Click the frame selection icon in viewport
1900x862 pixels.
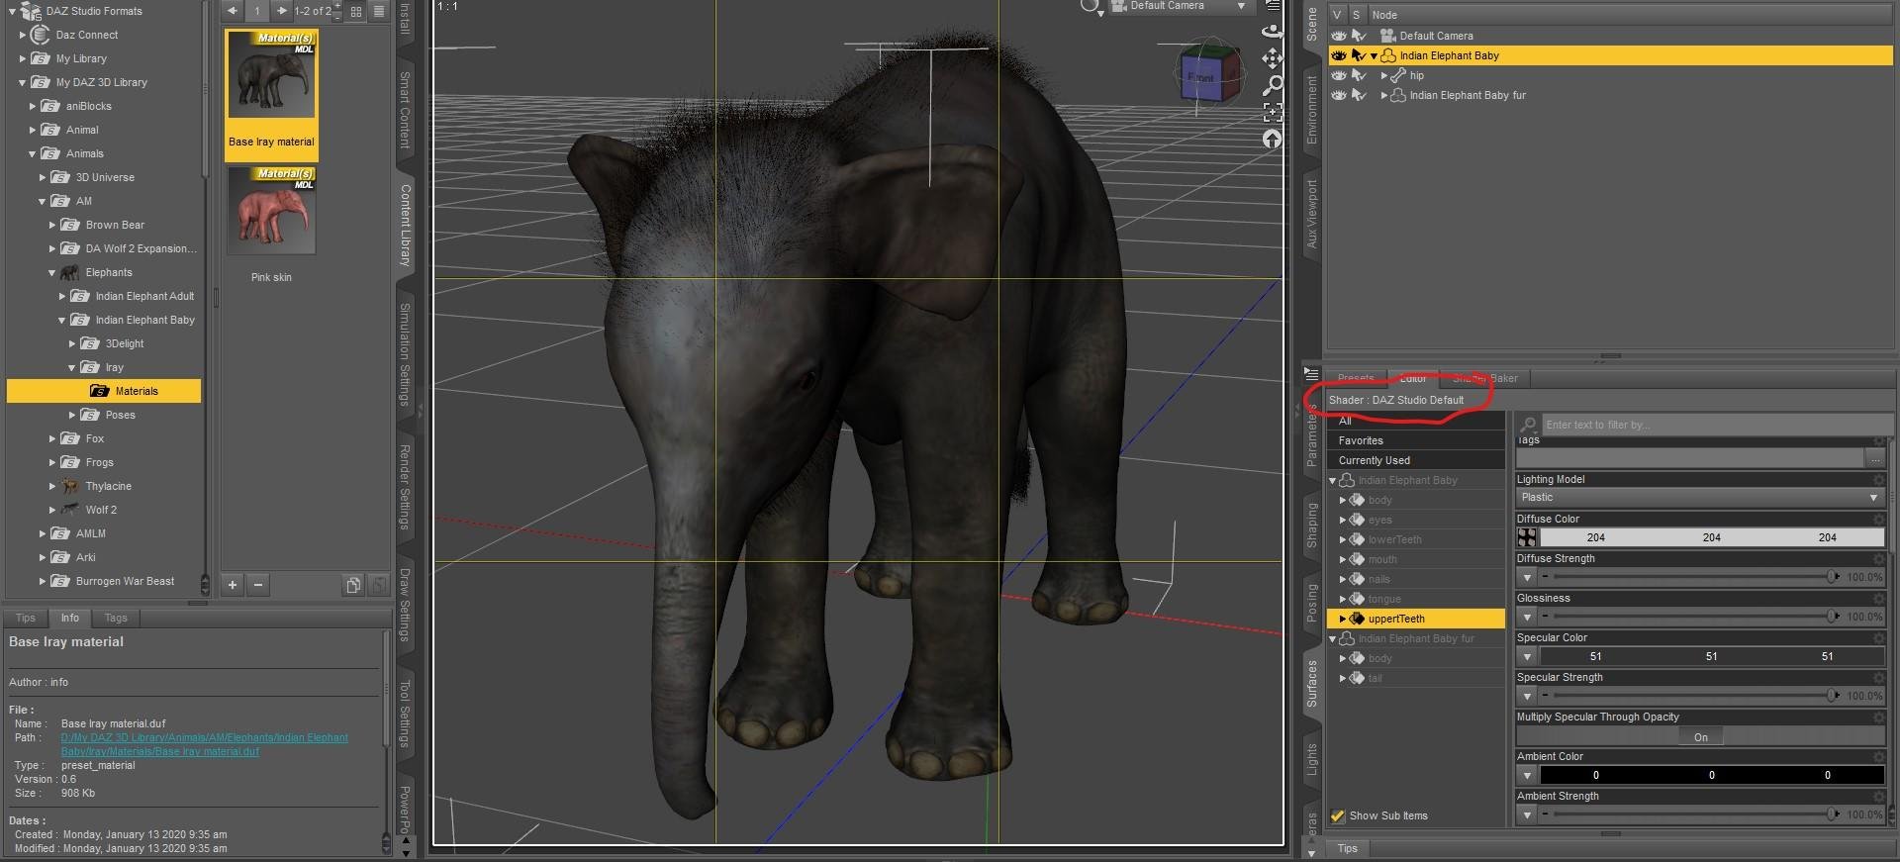(x=1273, y=112)
